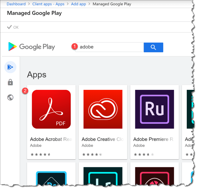Image resolution: width=198 pixels, height=190 pixels.
Task: Focus the adobe search input field
Action: pos(109,47)
